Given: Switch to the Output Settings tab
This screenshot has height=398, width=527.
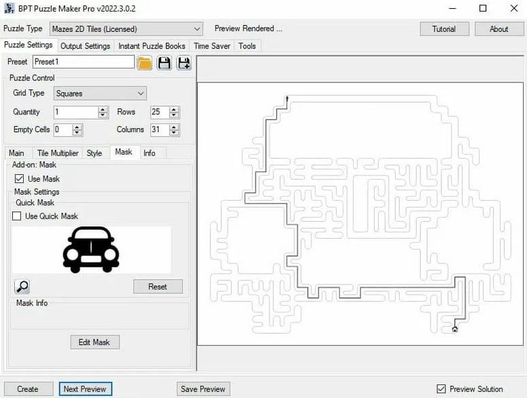Looking at the screenshot, I should 85,46.
